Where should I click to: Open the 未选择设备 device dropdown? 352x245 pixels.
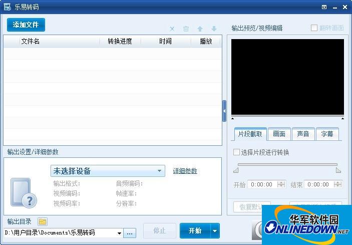[108, 171]
